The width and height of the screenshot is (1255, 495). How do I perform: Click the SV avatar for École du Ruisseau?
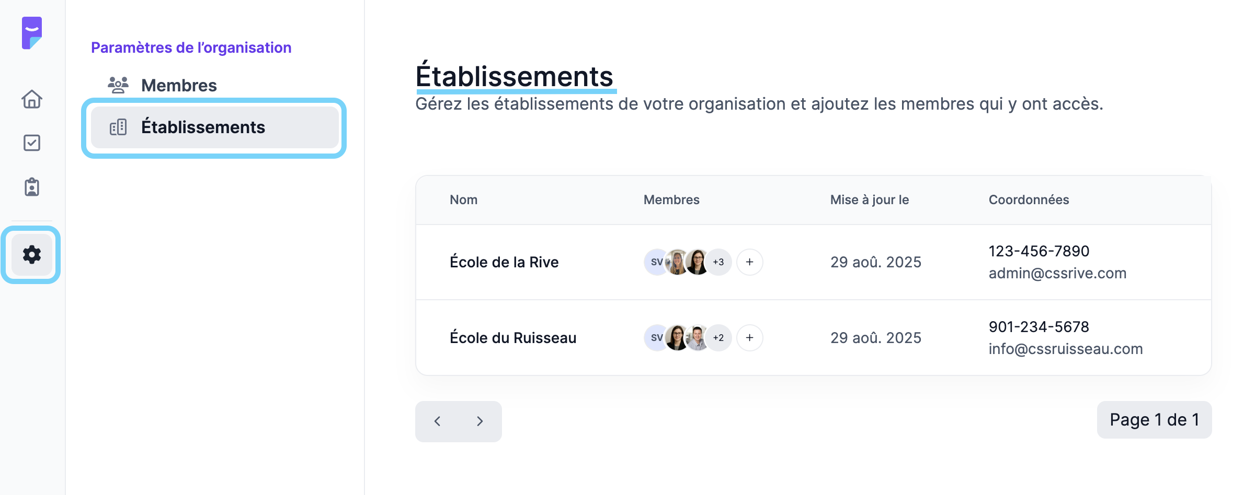tap(656, 338)
